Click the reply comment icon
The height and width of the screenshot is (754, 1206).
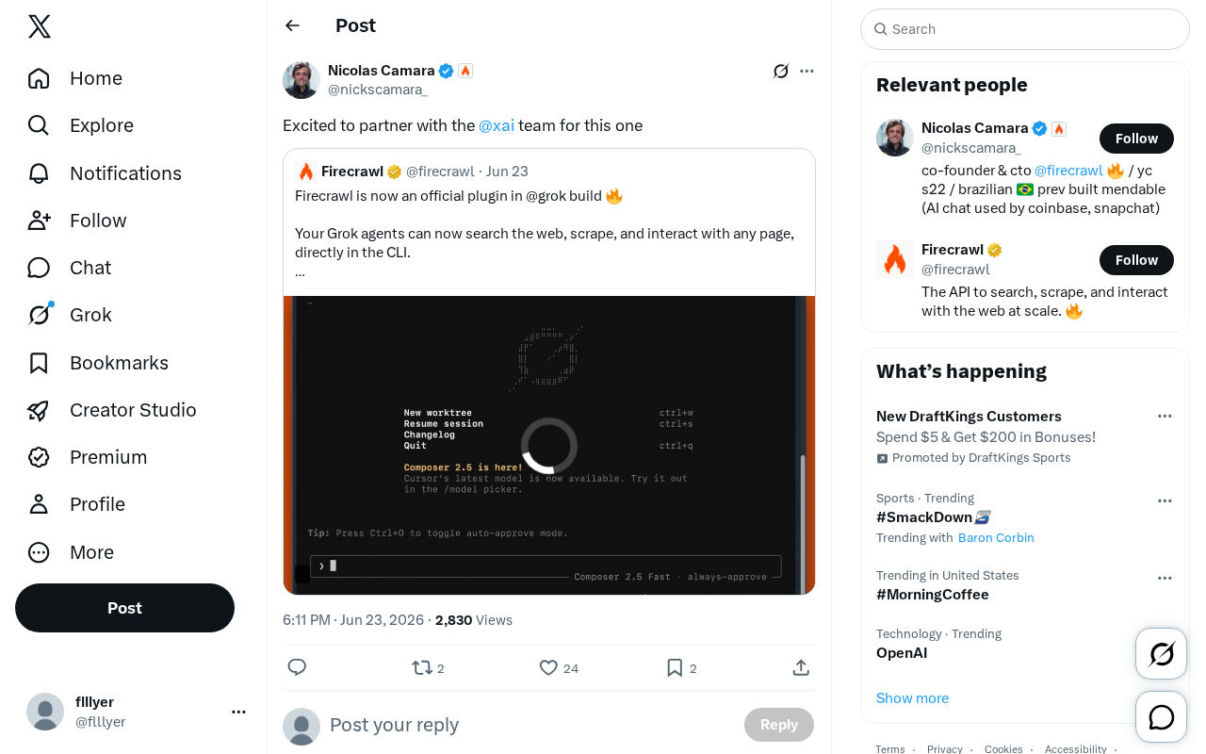[297, 667]
